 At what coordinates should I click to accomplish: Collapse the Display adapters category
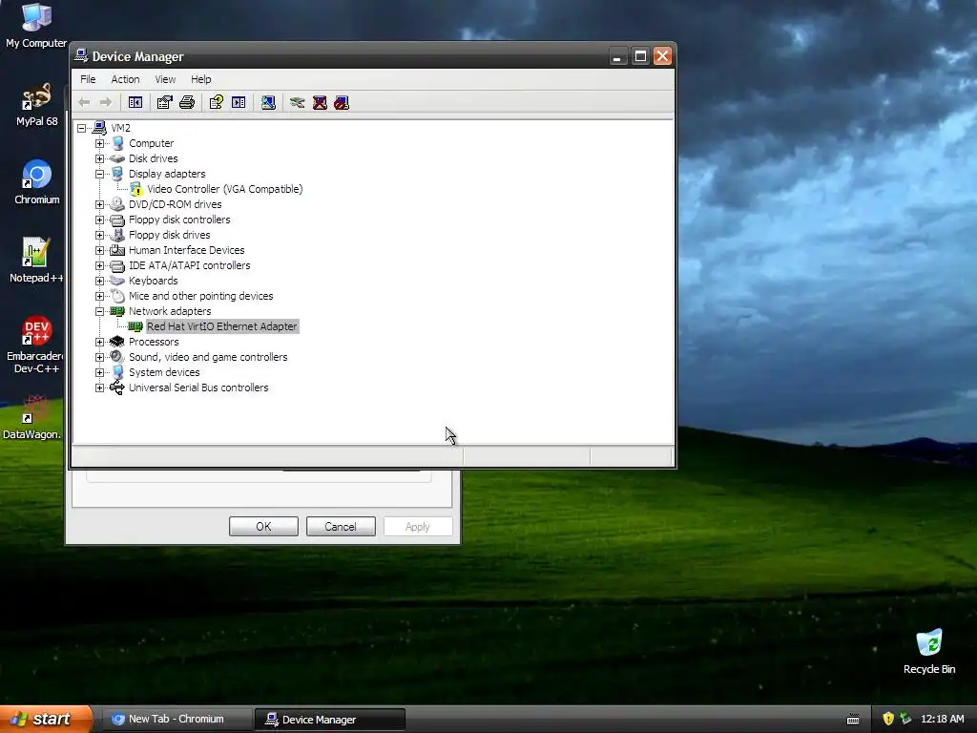[99, 174]
